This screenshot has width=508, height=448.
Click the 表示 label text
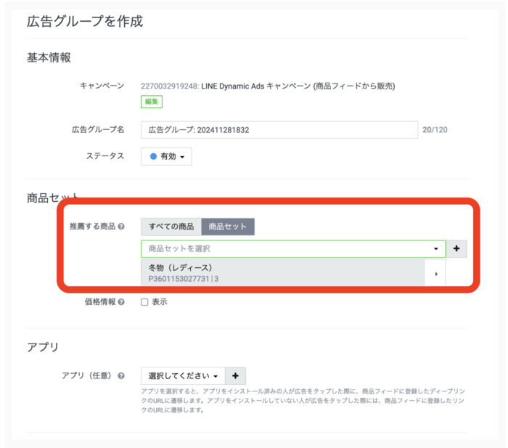160,302
